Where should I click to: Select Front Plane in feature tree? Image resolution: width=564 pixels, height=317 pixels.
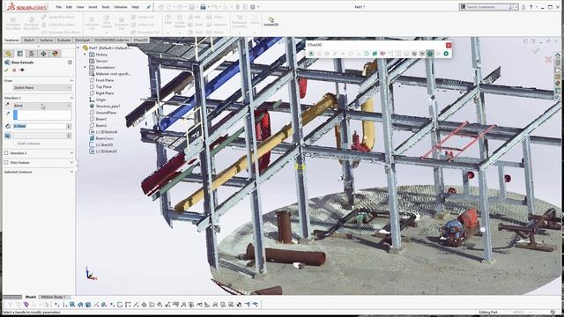(105, 80)
